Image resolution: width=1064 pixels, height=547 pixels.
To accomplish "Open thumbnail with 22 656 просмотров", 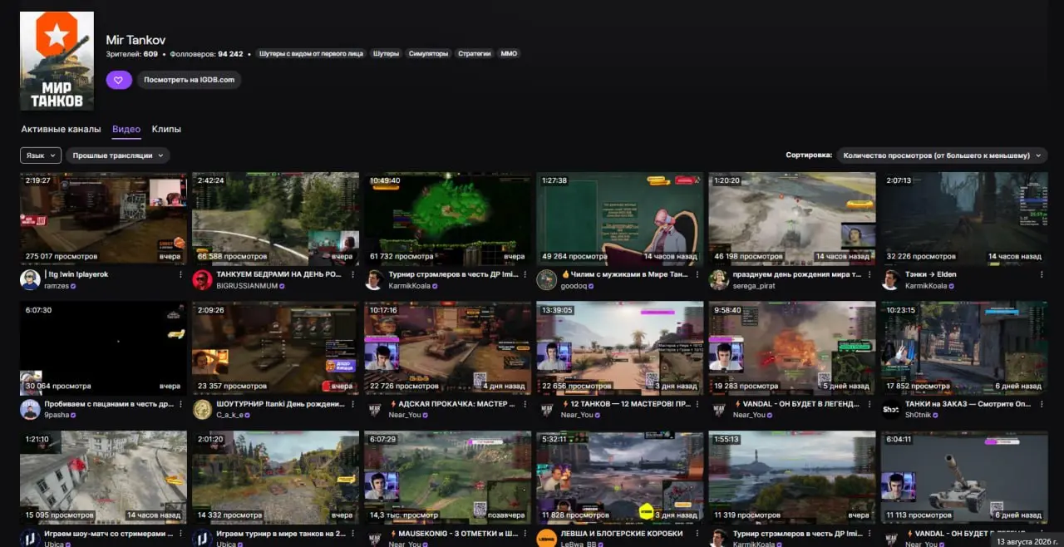I will point(619,348).
